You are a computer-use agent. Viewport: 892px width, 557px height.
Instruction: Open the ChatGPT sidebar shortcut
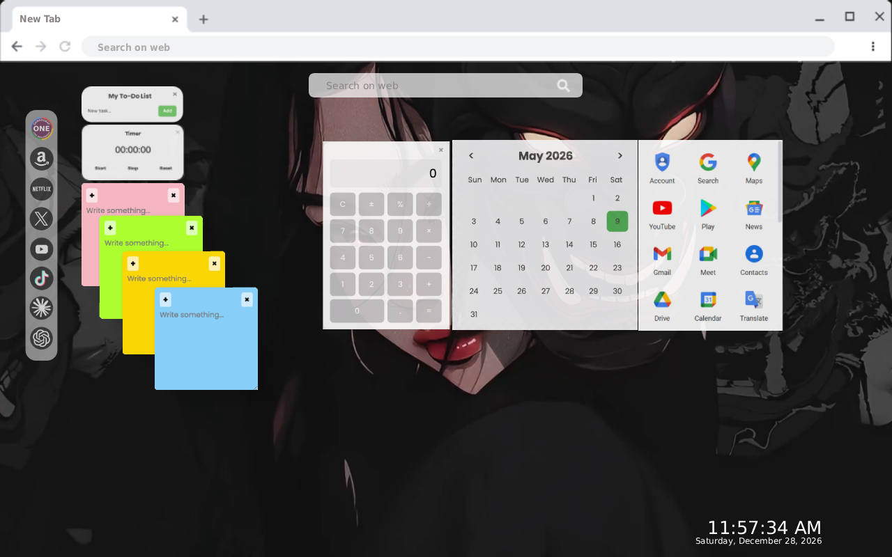pos(42,338)
